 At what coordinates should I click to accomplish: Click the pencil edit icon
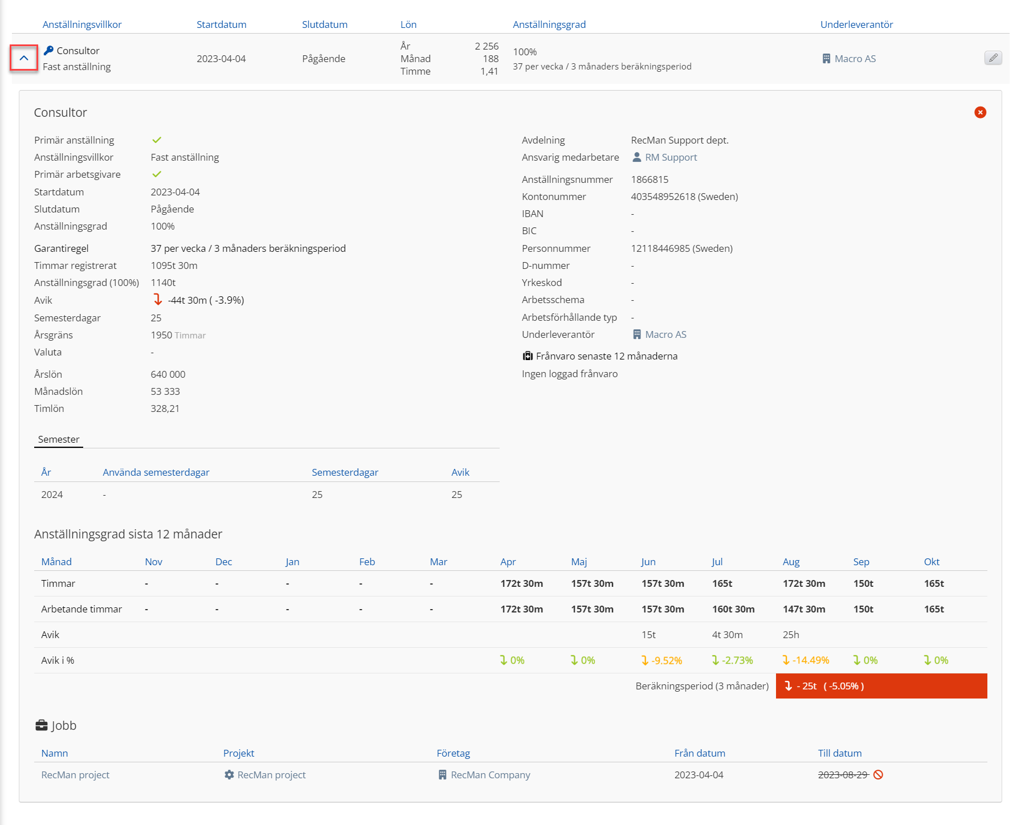click(993, 58)
